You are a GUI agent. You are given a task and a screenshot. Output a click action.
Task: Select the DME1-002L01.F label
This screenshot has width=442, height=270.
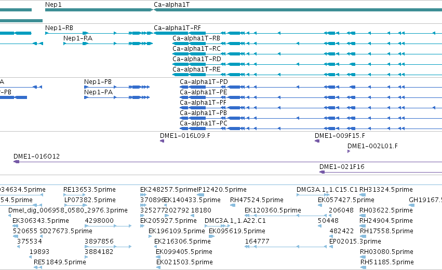coord(372,146)
